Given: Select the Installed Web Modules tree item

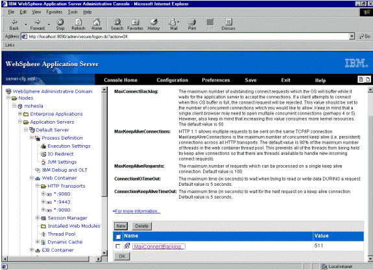Looking at the screenshot, I should [74, 226].
